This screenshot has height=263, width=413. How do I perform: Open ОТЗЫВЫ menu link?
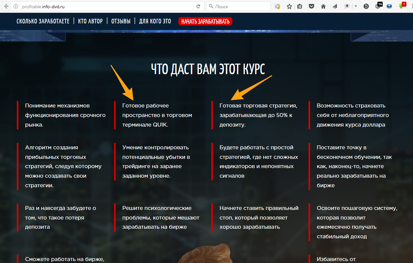[x=121, y=21]
